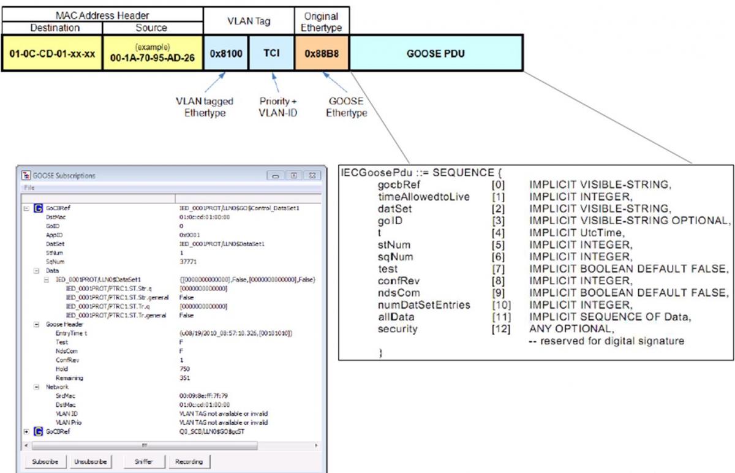Select the SrcMac row under Network
Screen dimensions: 735x473
[x=170, y=396]
